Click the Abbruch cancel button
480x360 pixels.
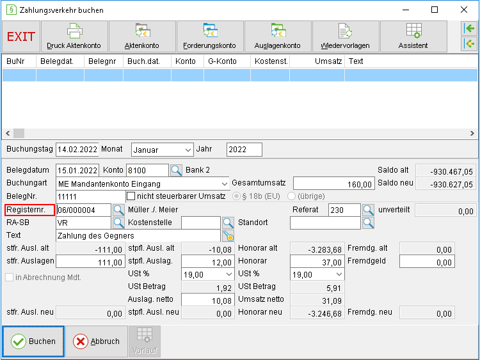coord(97,341)
